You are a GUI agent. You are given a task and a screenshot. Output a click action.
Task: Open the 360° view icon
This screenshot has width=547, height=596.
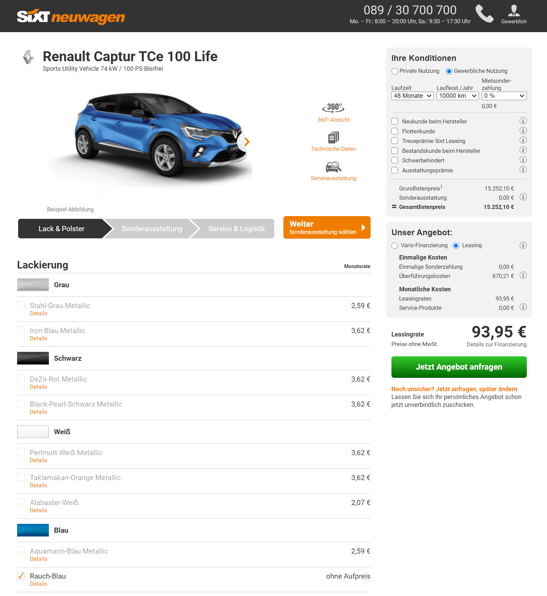pyautogui.click(x=333, y=108)
